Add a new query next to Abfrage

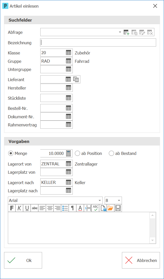point(126,32)
